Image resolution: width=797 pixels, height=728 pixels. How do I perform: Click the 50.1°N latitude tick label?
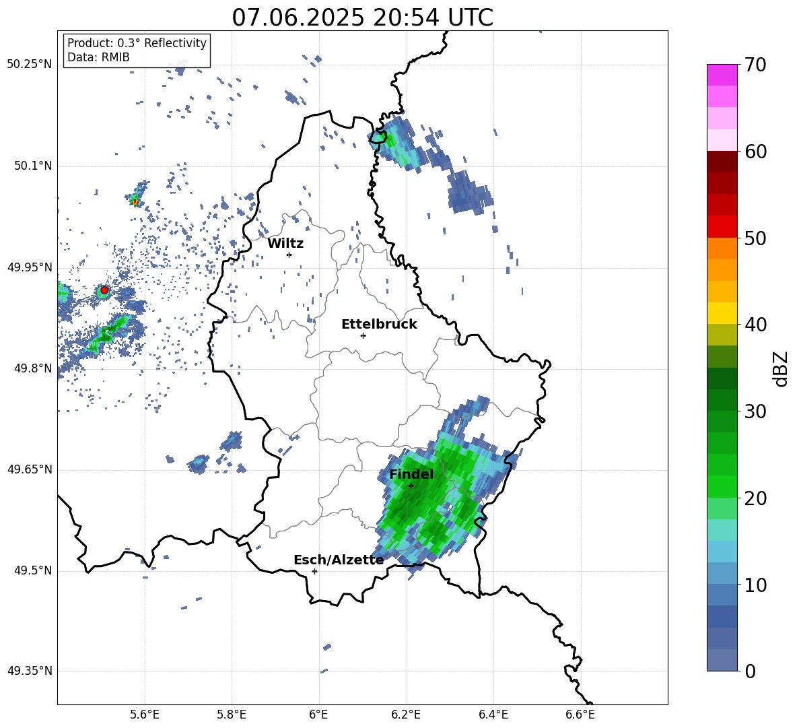click(x=32, y=166)
